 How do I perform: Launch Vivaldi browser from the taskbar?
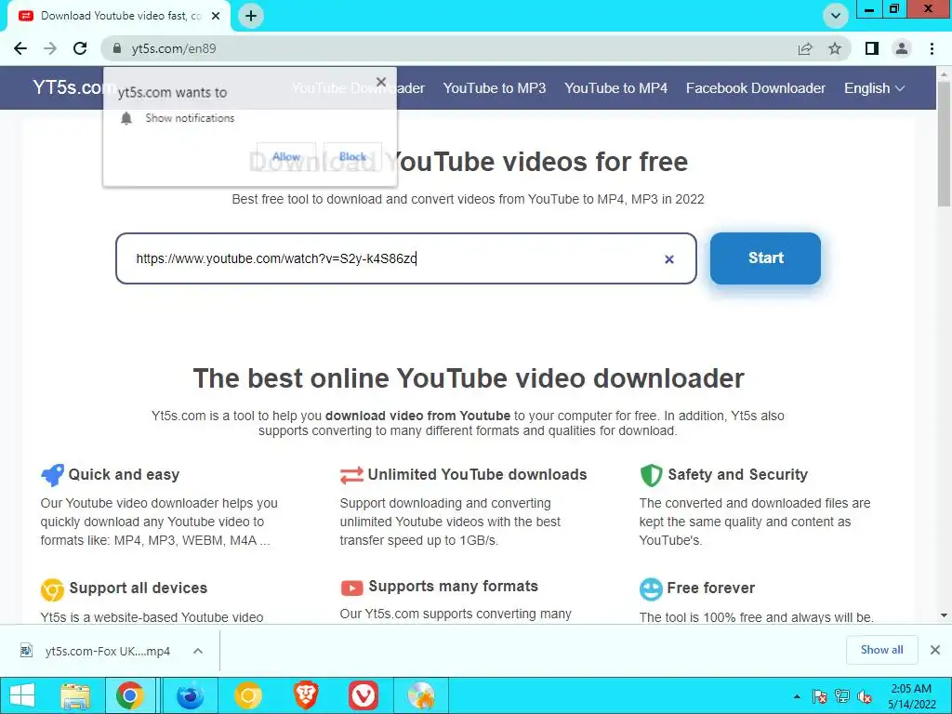coord(364,695)
